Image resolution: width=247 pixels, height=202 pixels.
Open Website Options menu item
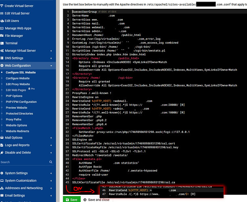[16, 125]
